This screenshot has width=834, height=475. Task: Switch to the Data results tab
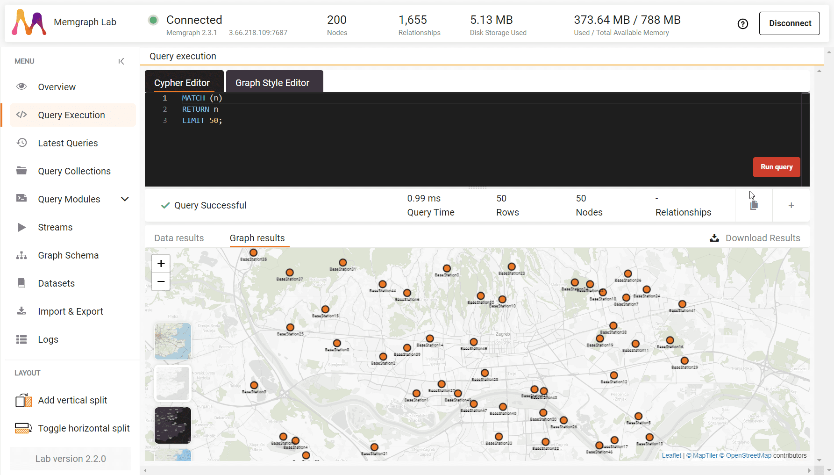click(x=179, y=238)
